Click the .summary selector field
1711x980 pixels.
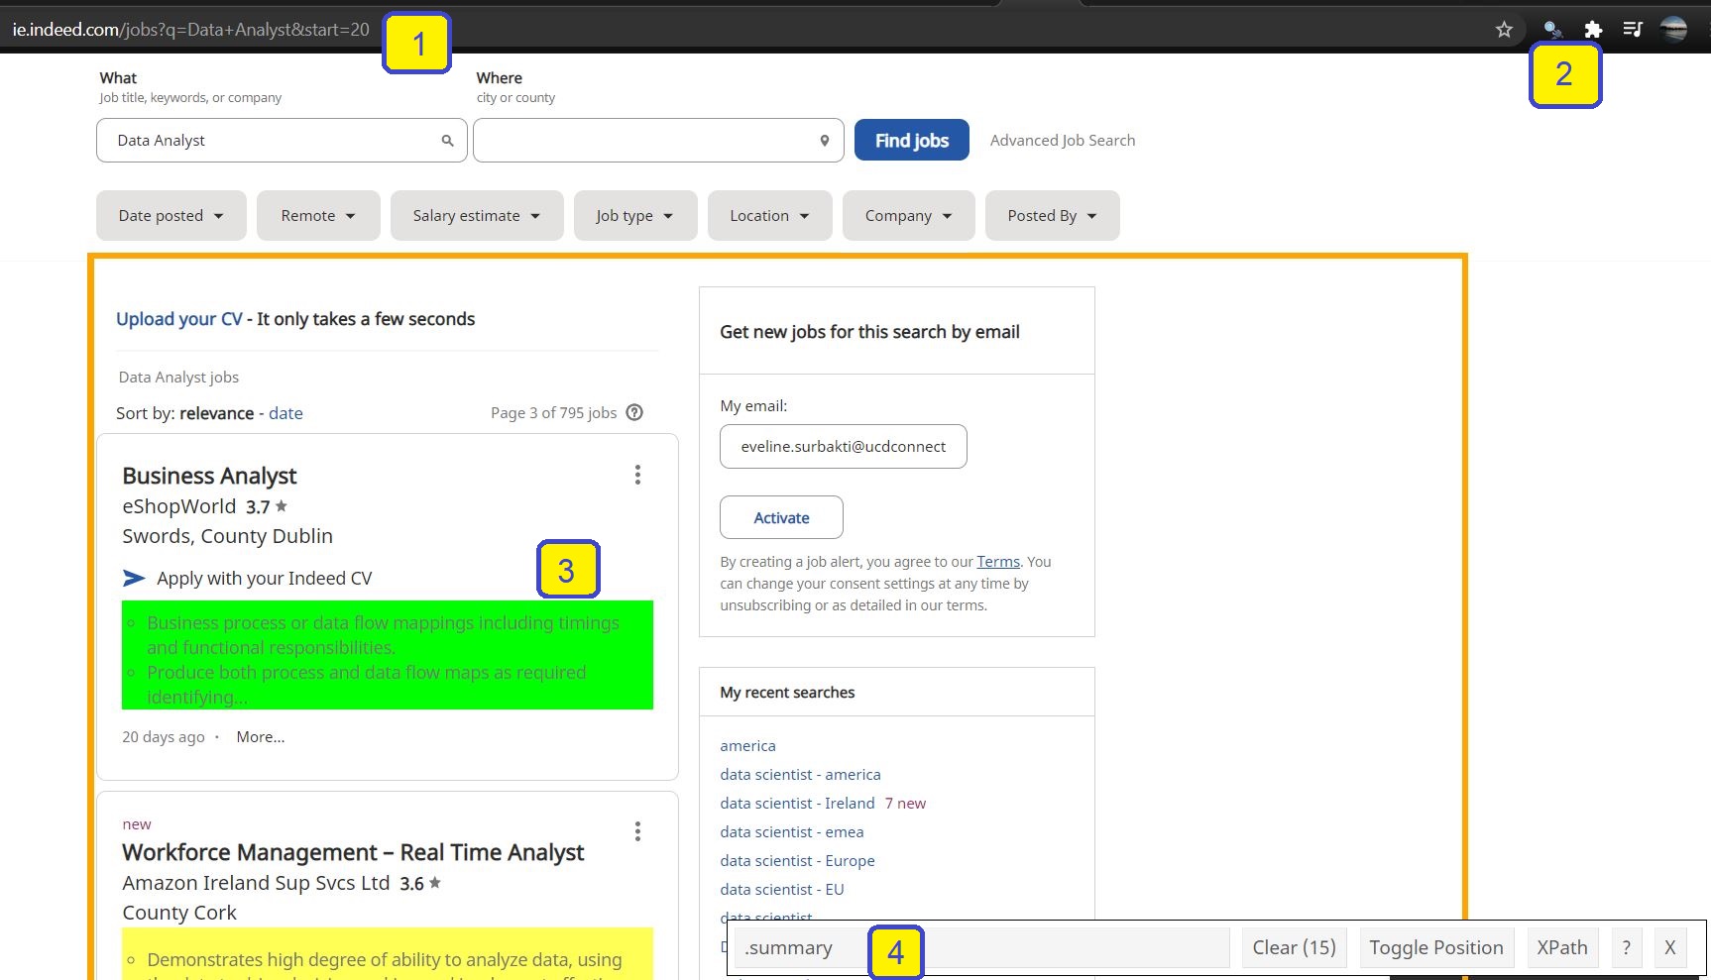(981, 948)
